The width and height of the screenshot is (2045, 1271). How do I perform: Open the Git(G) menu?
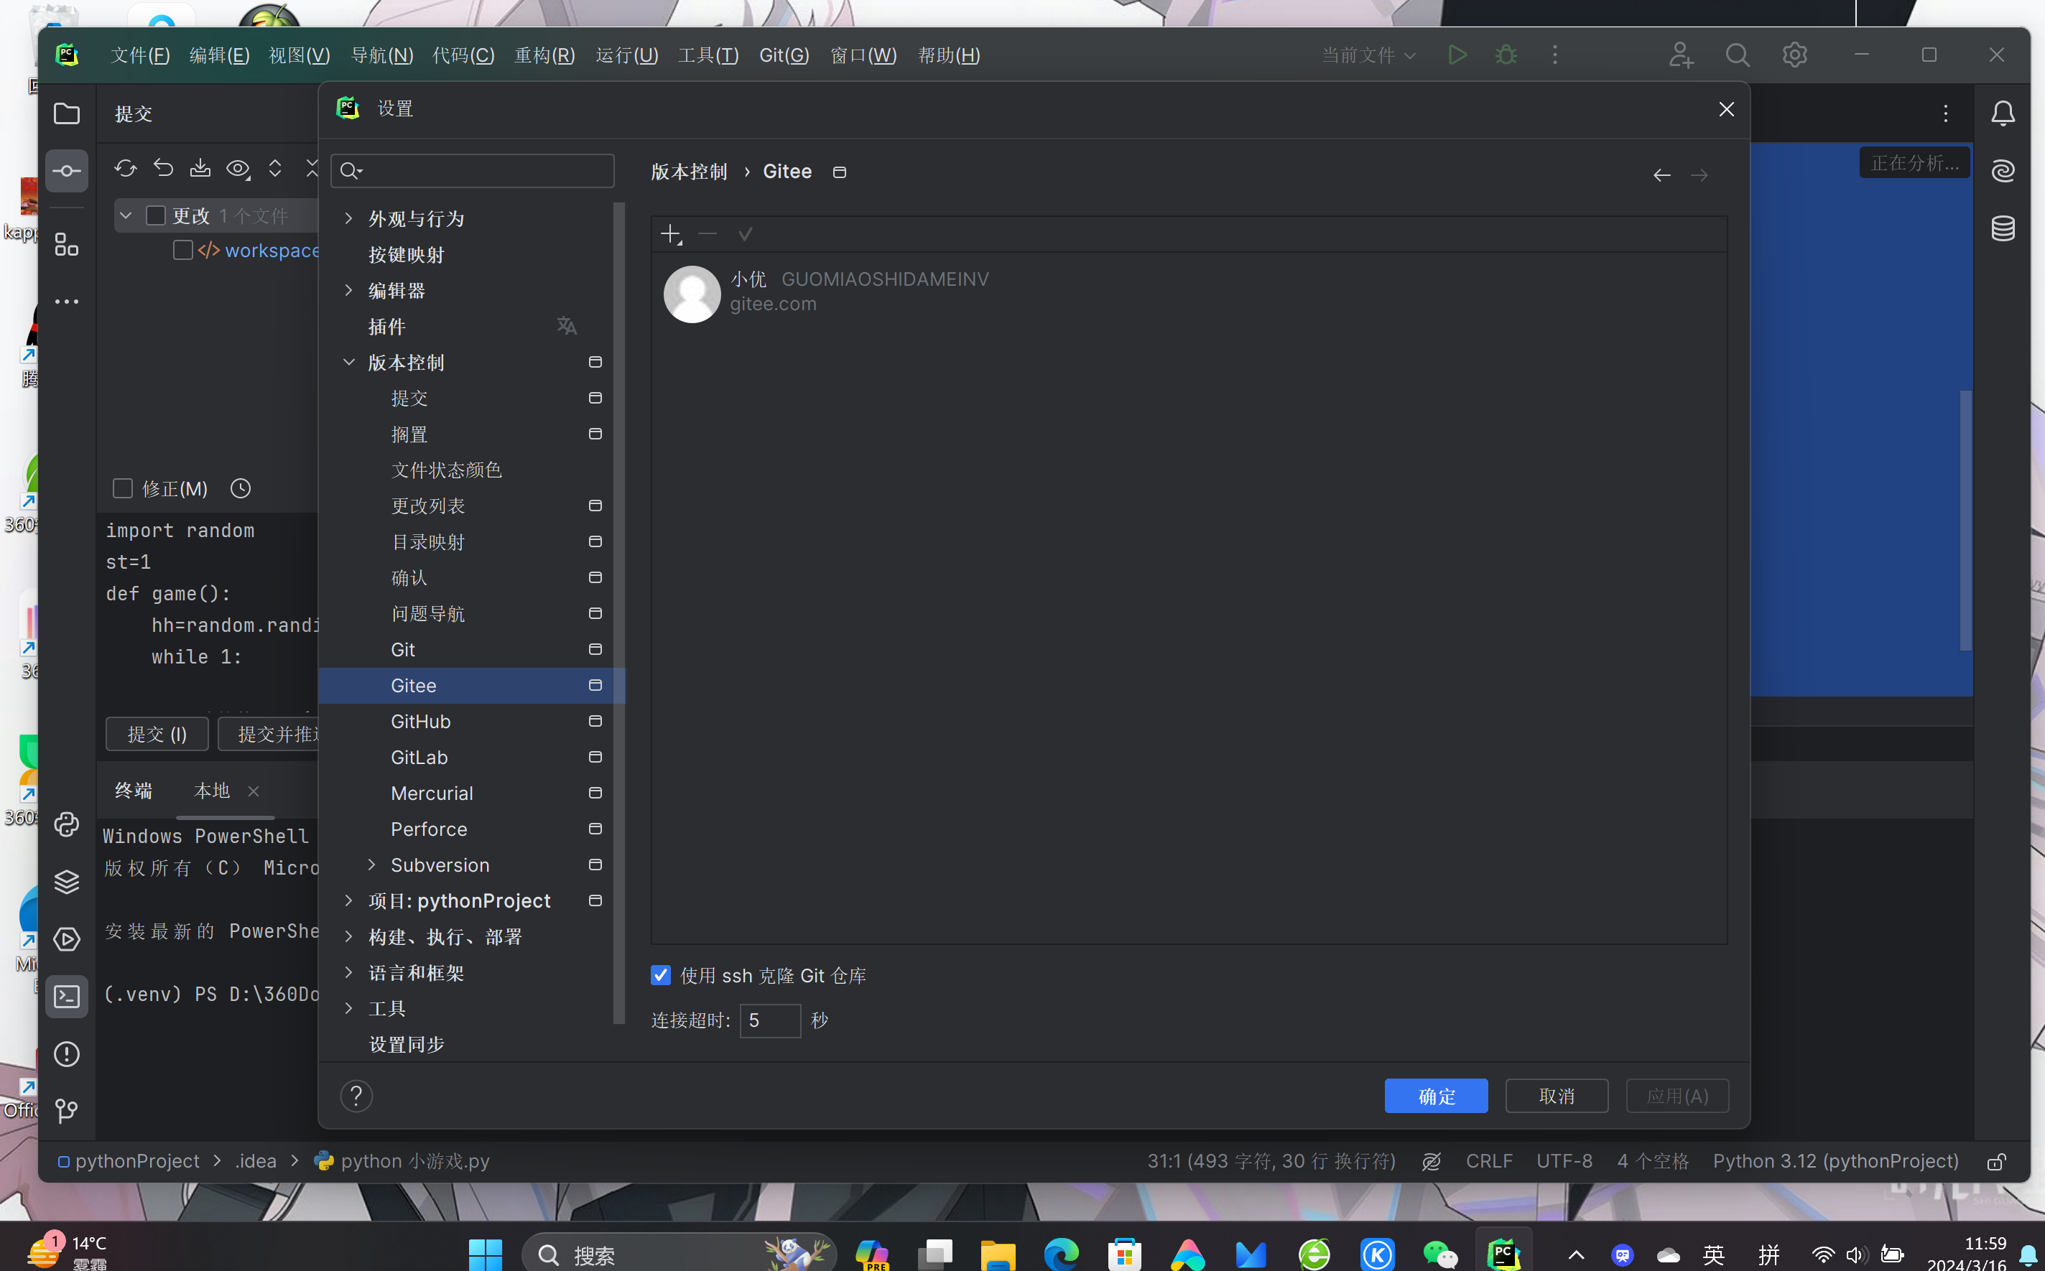coord(784,55)
